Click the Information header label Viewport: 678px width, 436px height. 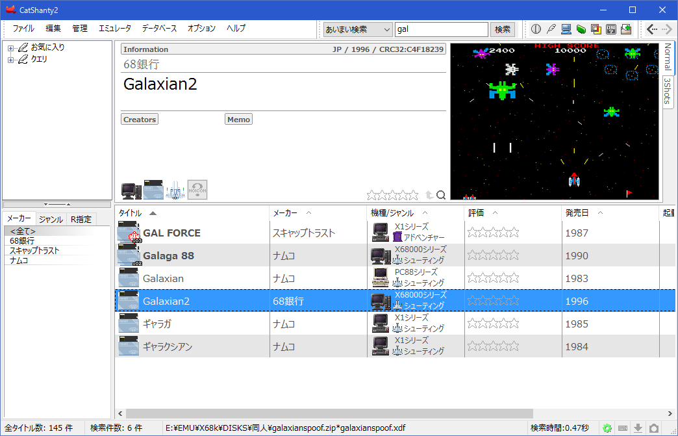coord(145,49)
